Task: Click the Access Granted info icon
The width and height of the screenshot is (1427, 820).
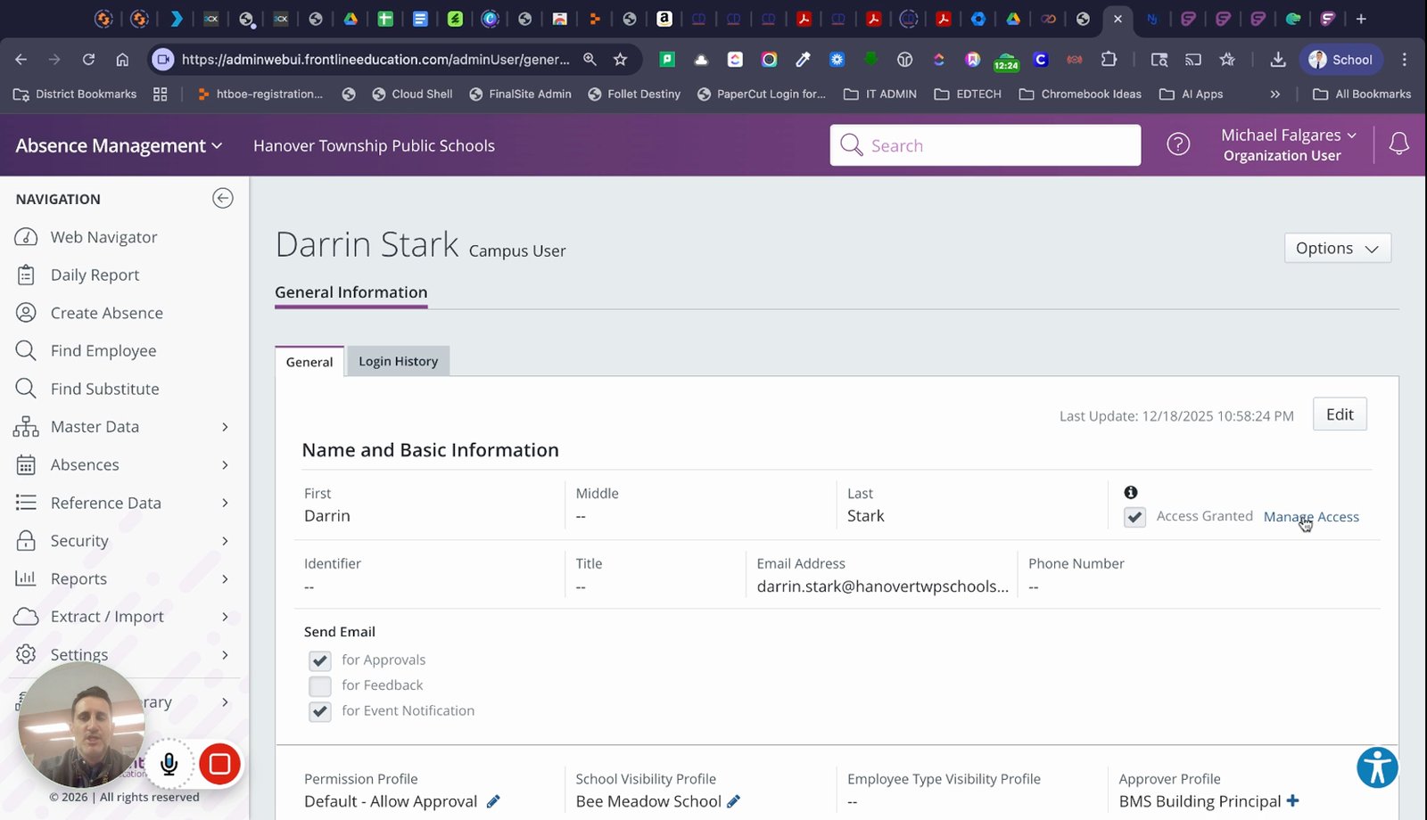Action: pyautogui.click(x=1131, y=492)
